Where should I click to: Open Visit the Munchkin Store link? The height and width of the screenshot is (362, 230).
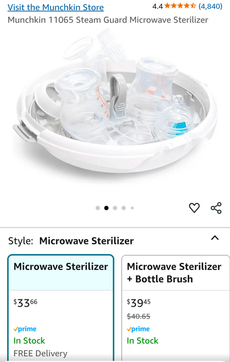point(56,7)
